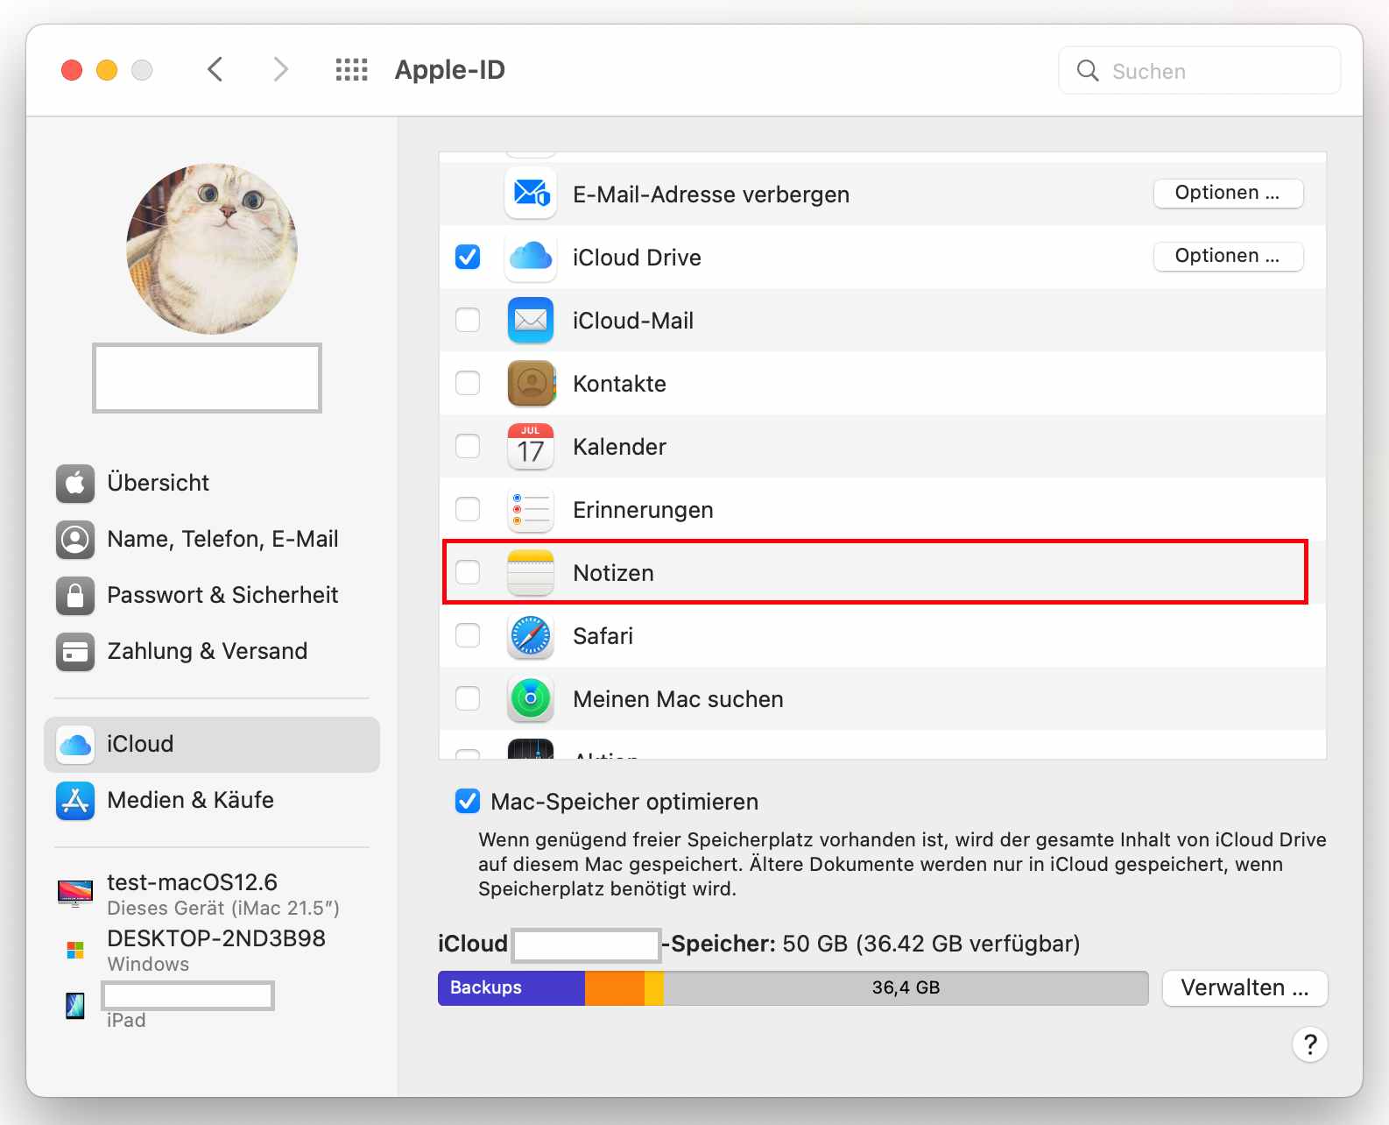The image size is (1389, 1125).
Task: Click the E-Mail-Adresse verbergen label
Action: point(711,195)
